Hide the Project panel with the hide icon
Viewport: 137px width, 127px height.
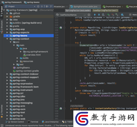(x=51, y=6)
